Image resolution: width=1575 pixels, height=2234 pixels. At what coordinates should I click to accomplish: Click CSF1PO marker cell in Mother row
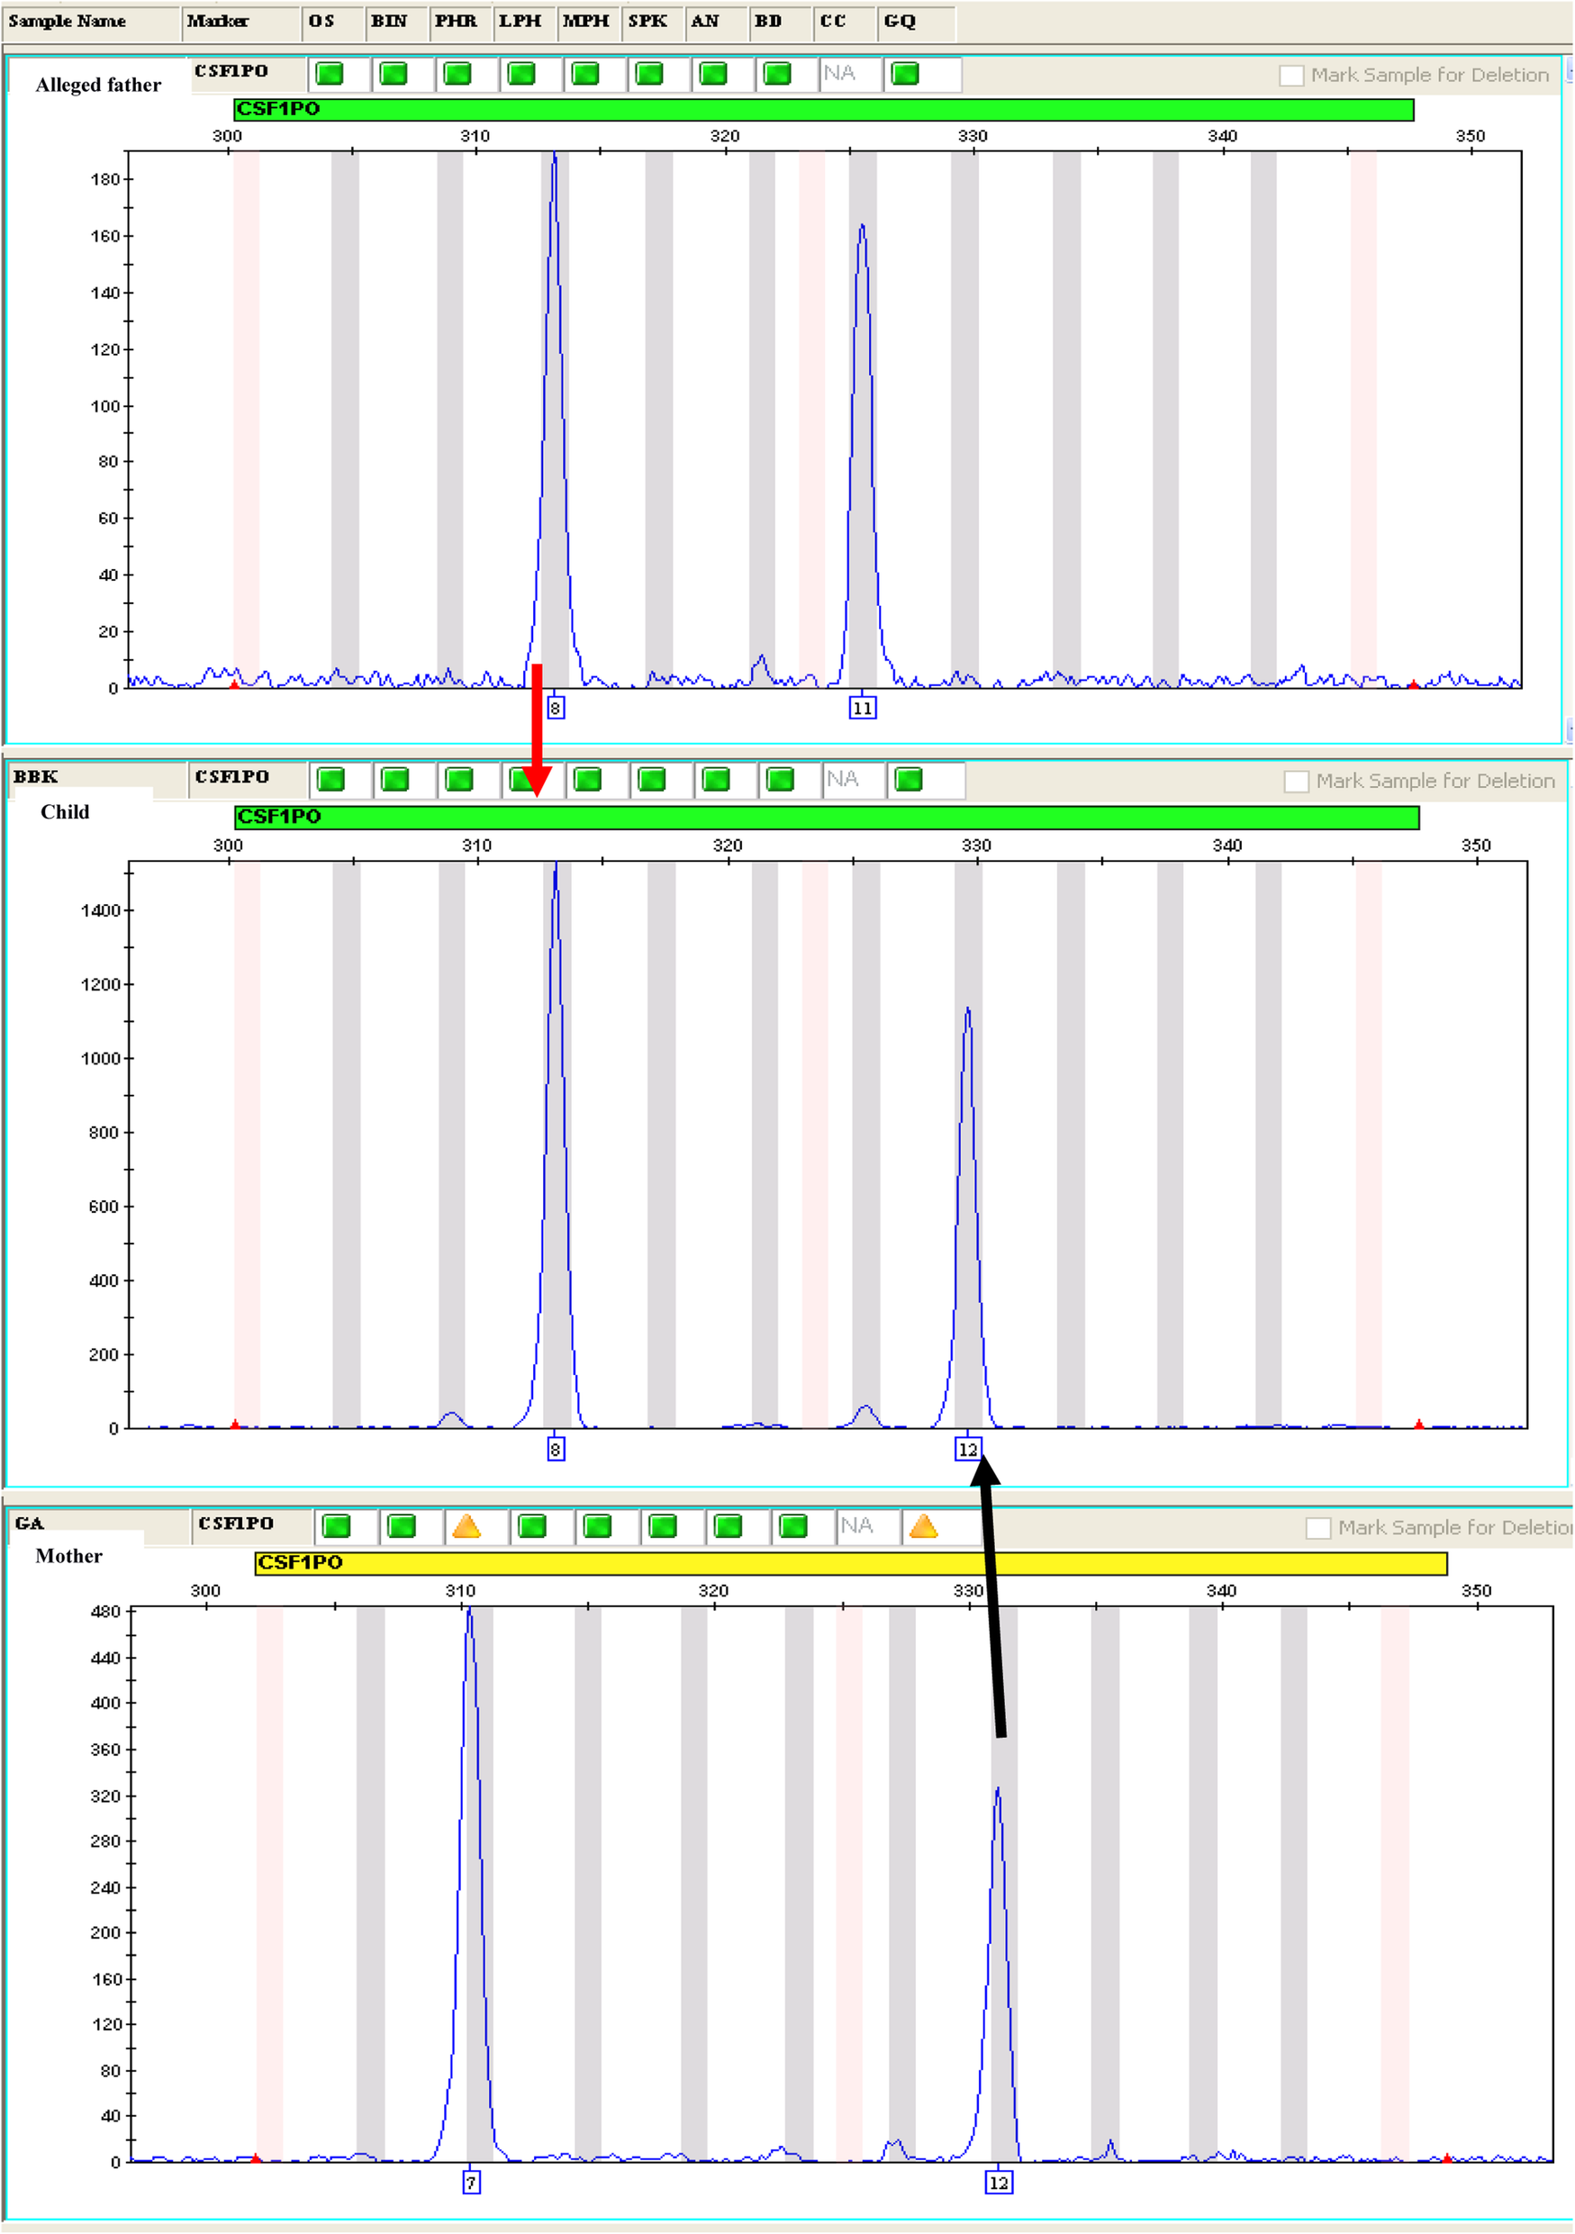coord(252,1524)
